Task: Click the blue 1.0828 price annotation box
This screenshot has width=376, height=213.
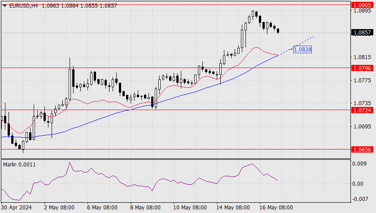Action: [x=302, y=50]
